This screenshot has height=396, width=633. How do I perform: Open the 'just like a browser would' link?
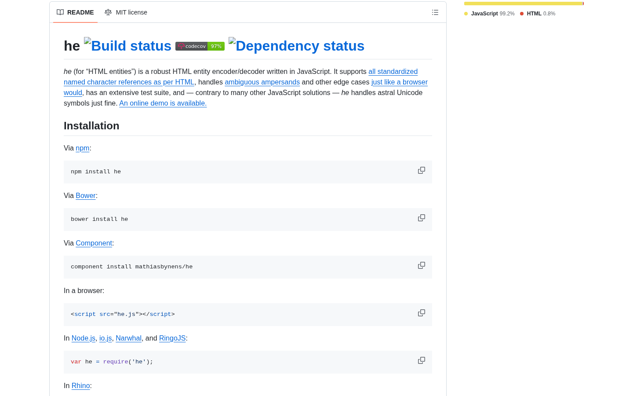[x=246, y=87]
